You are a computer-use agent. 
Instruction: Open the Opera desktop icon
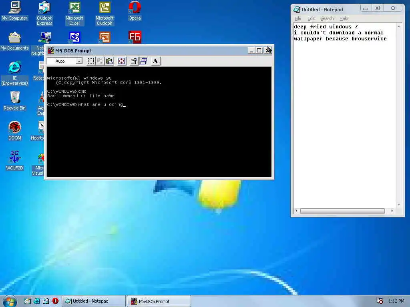click(135, 11)
